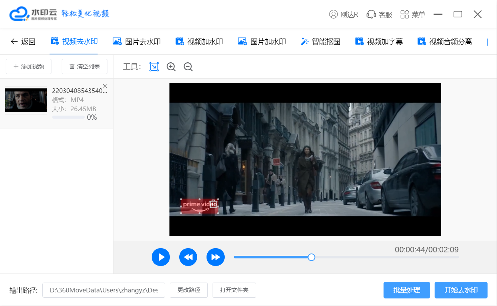Viewport: 497px width, 306px height.
Task: Click the unplayed part of the seek bar
Action: pyautogui.click(x=387, y=257)
